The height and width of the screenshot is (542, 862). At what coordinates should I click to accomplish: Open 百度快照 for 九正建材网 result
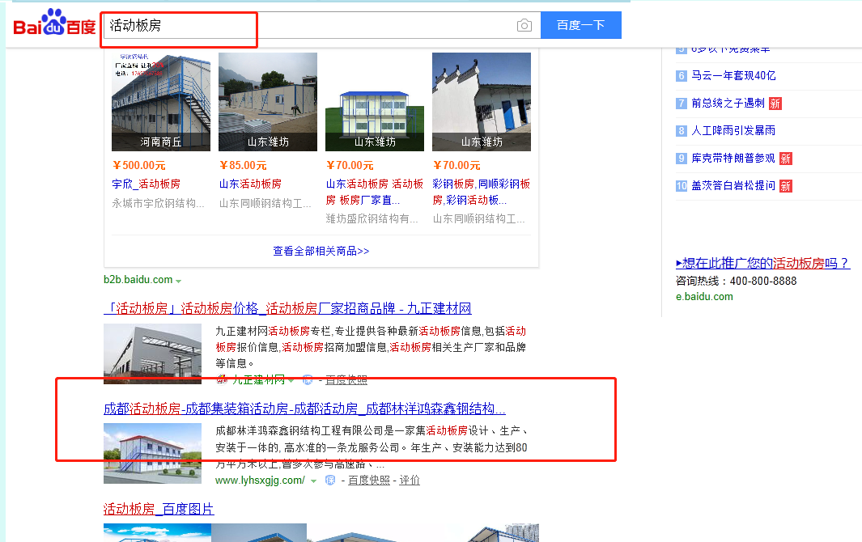point(346,380)
